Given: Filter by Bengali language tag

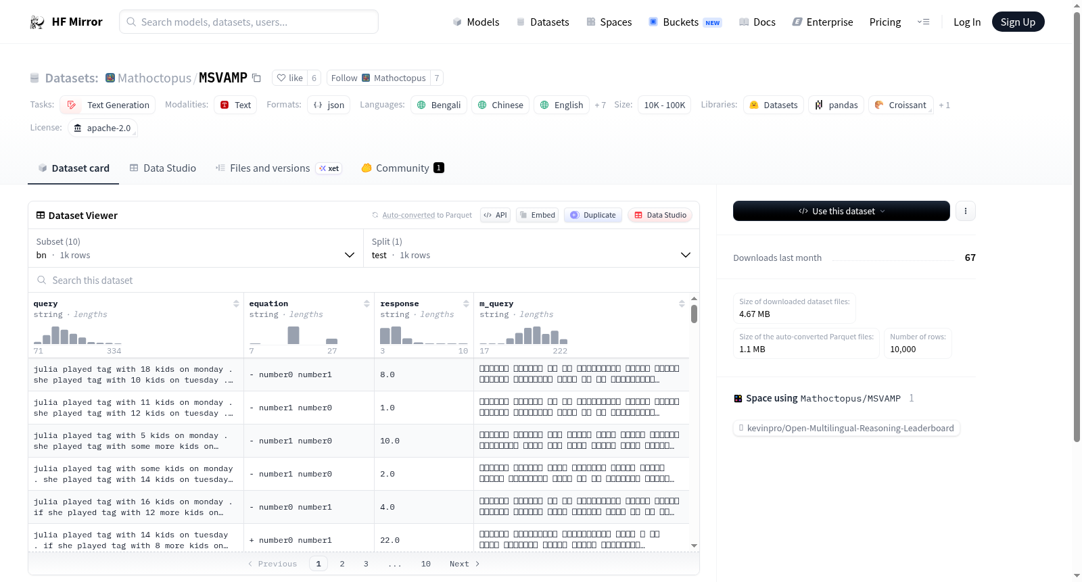Looking at the screenshot, I should coord(439,105).
